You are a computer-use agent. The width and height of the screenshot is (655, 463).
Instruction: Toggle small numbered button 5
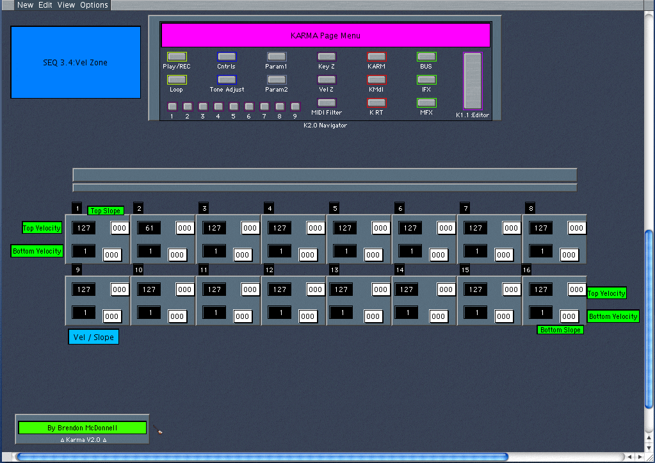coord(233,106)
